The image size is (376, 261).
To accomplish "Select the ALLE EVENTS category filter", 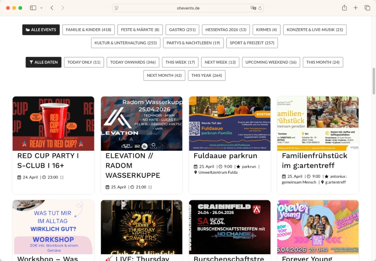I will point(41,30).
